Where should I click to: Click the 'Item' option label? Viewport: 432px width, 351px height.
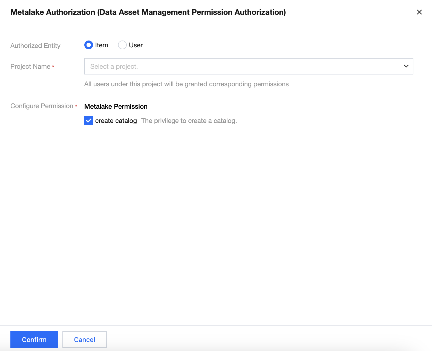point(102,45)
